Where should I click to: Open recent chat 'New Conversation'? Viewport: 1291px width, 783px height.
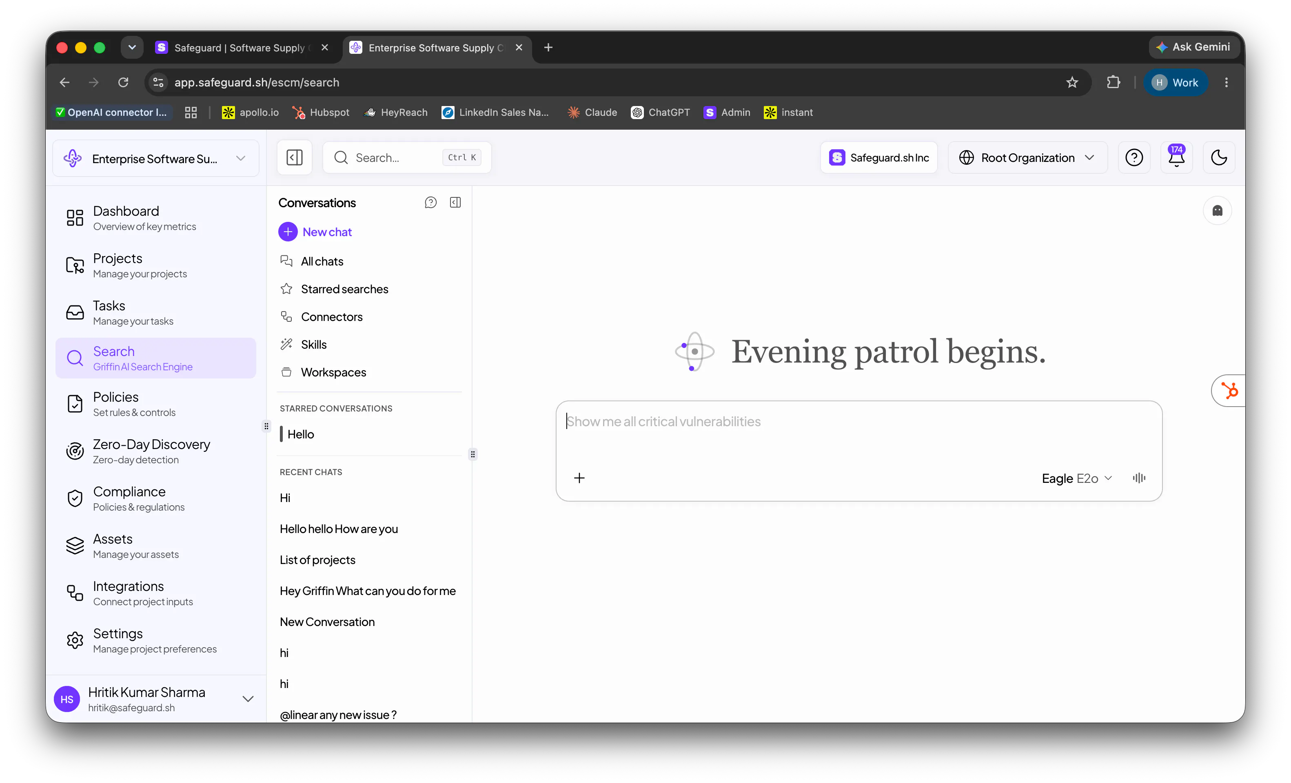[327, 622]
